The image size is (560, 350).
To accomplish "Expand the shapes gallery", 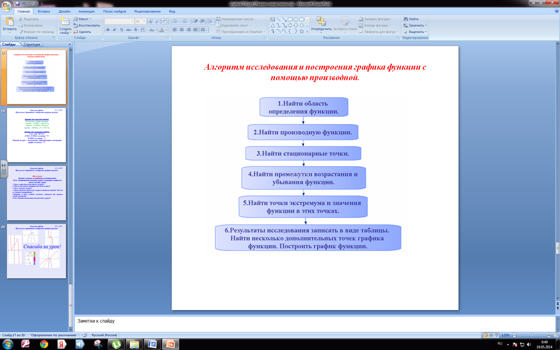I will 307,31.
